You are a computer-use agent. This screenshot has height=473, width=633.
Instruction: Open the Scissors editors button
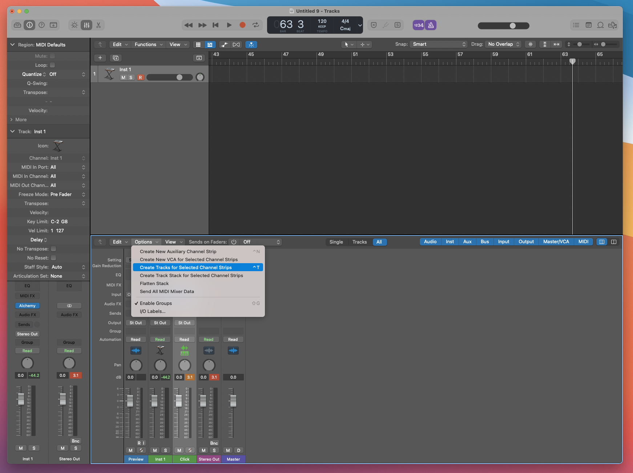pyautogui.click(x=98, y=25)
